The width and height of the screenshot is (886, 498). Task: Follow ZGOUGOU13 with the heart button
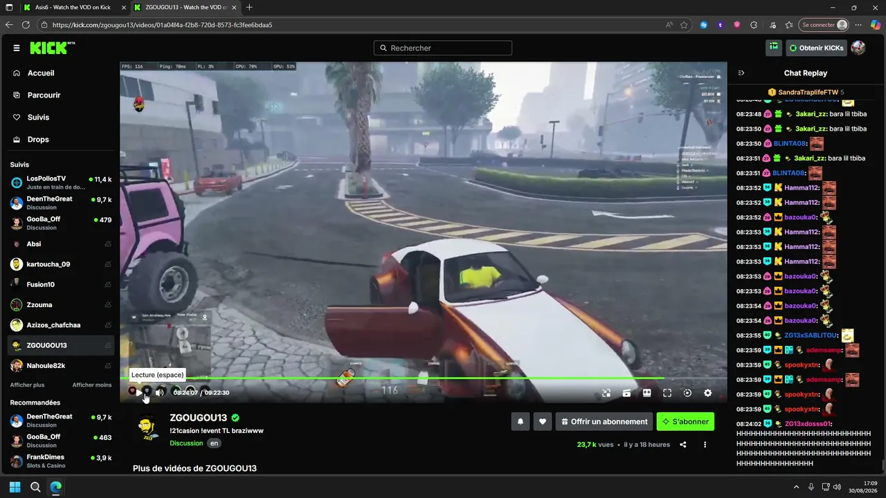pos(543,421)
